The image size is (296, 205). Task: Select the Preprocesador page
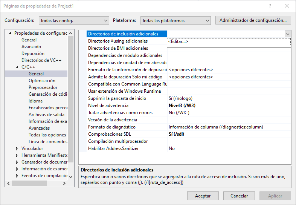43,87
